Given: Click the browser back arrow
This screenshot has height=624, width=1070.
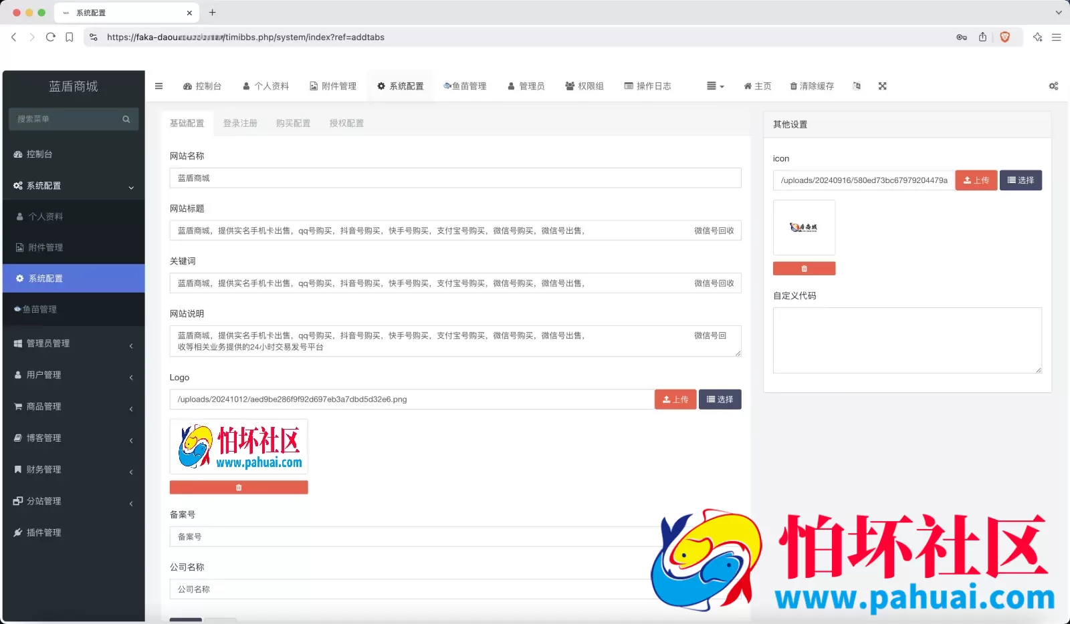Looking at the screenshot, I should [13, 37].
